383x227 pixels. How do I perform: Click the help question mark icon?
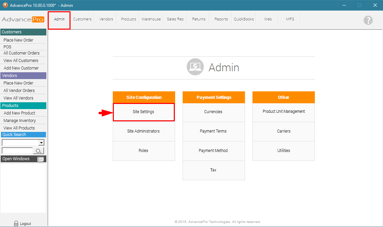tap(368, 20)
